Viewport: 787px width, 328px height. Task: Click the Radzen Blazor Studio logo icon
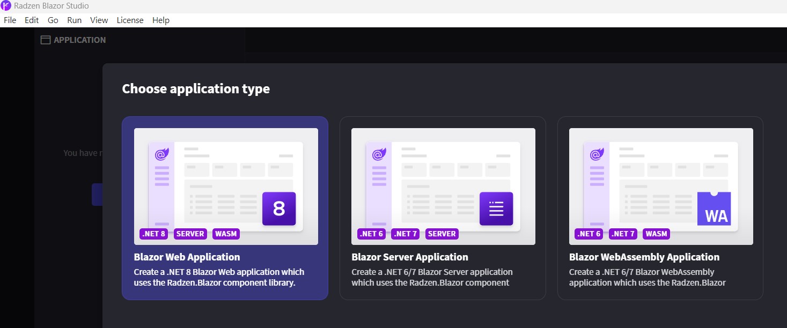pos(6,6)
